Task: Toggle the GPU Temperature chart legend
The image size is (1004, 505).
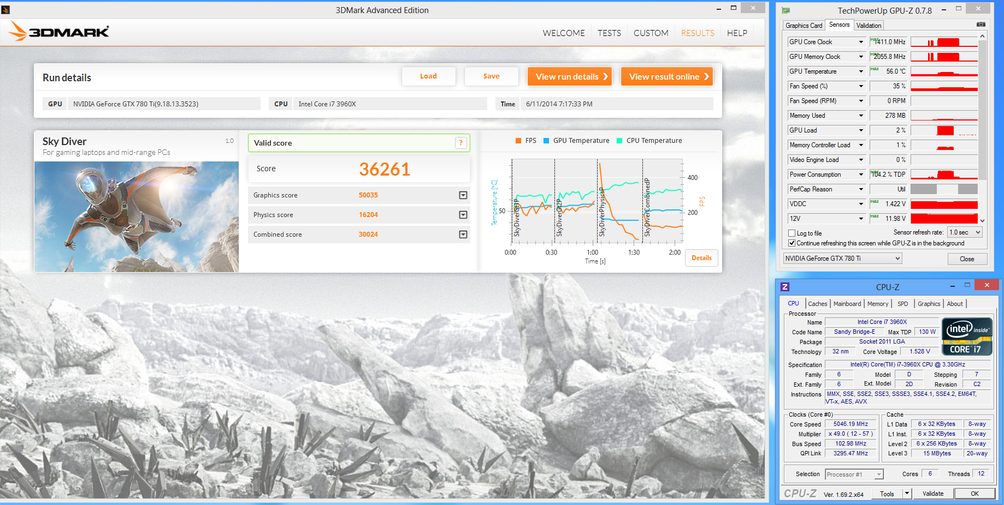Action: tap(576, 141)
